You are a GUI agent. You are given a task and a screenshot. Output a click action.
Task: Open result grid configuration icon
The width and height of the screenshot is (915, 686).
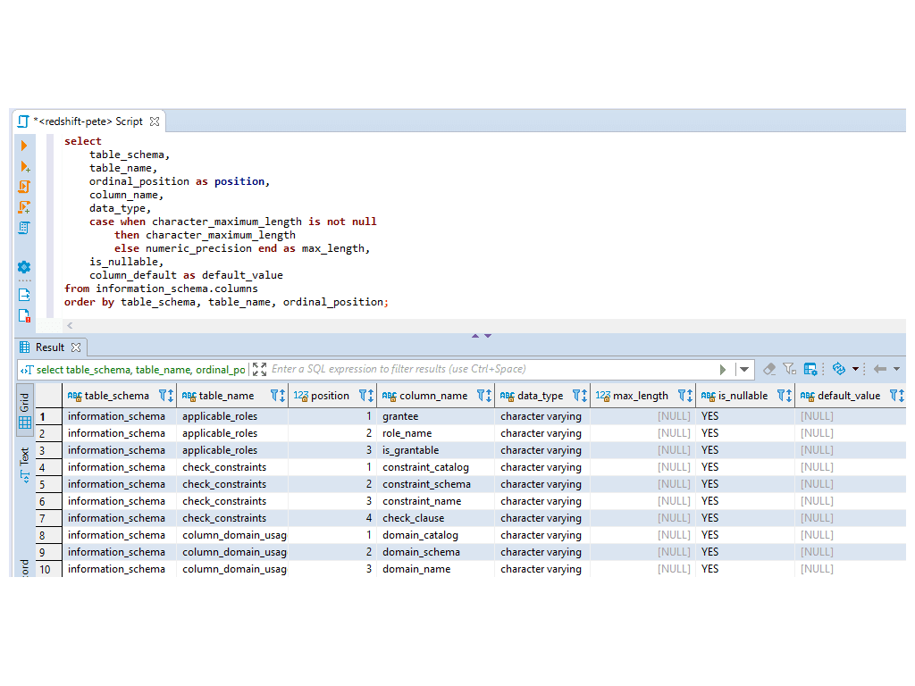[x=810, y=368]
